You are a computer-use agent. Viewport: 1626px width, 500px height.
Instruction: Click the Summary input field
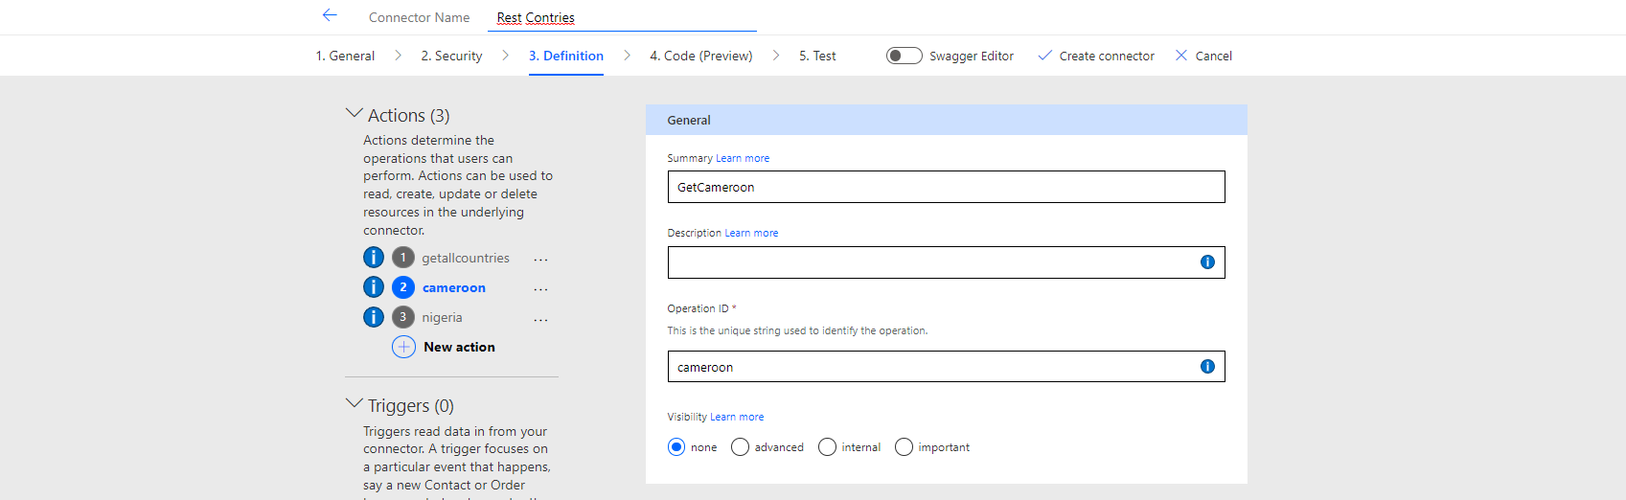pyautogui.click(x=945, y=187)
